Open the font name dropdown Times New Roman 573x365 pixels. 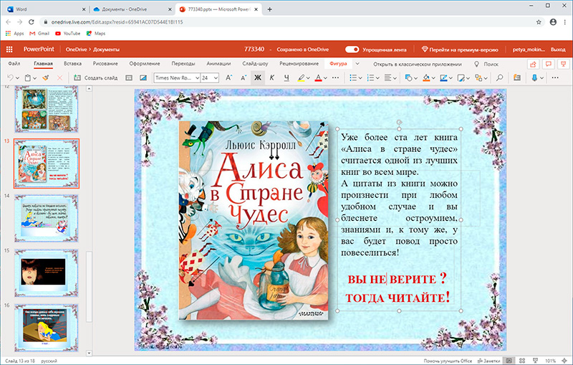pos(176,77)
